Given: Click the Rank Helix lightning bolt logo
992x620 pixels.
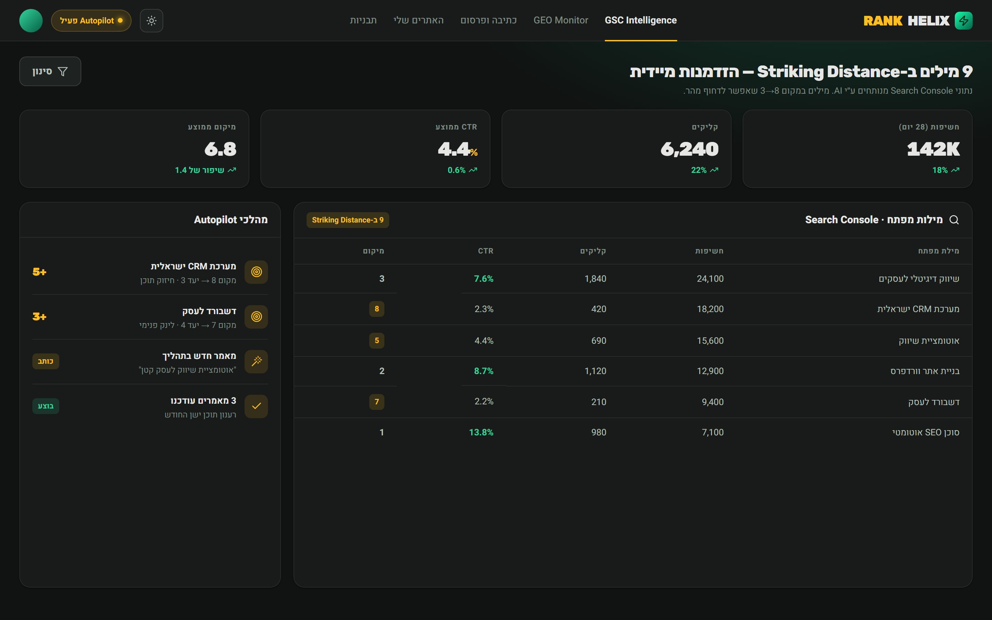Looking at the screenshot, I should point(963,21).
